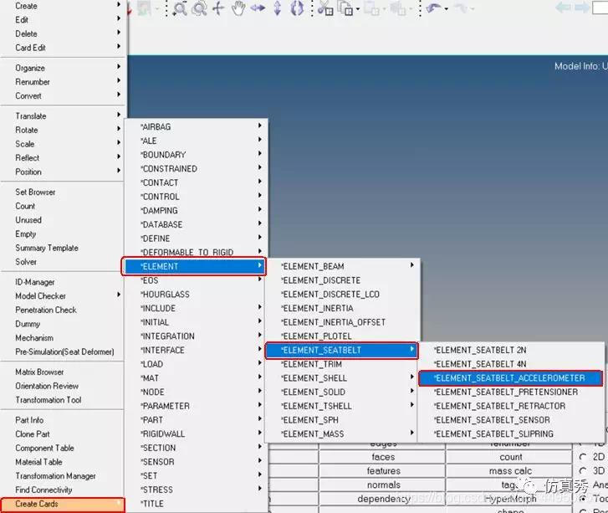
Task: Click the normals panel button
Action: [x=382, y=485]
